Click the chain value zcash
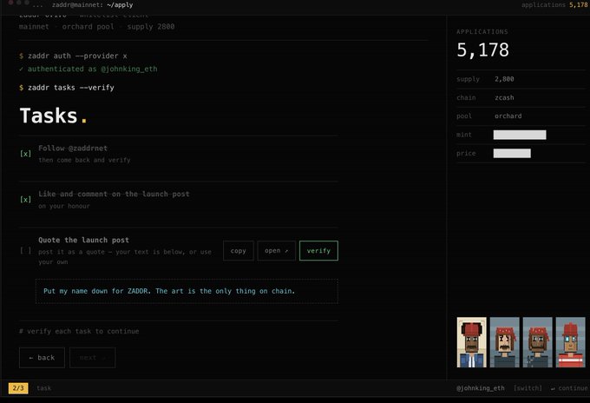 click(x=504, y=97)
